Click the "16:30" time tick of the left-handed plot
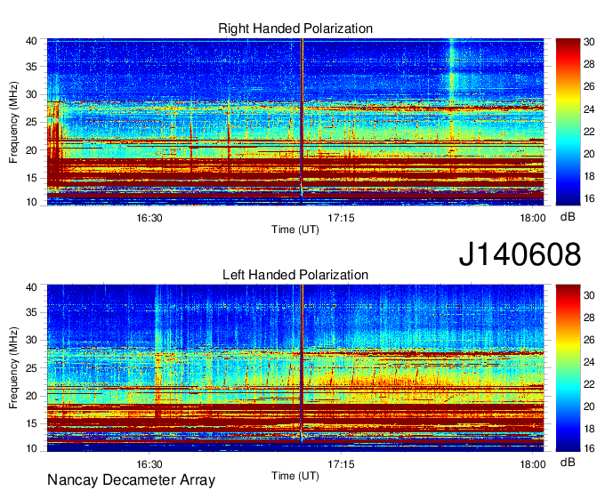This screenshot has height=491, width=605. [x=149, y=464]
